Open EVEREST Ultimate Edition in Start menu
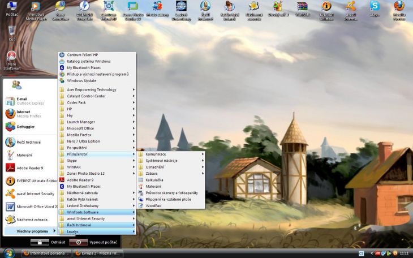The image size is (413, 258). 31,181
